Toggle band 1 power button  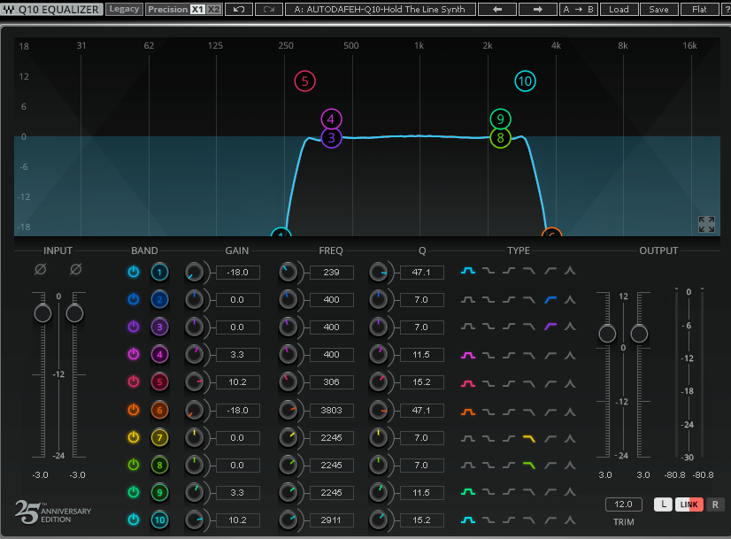(x=134, y=272)
